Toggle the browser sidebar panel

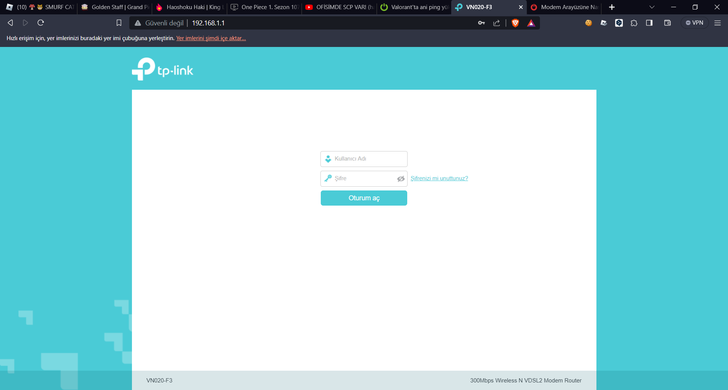[649, 23]
